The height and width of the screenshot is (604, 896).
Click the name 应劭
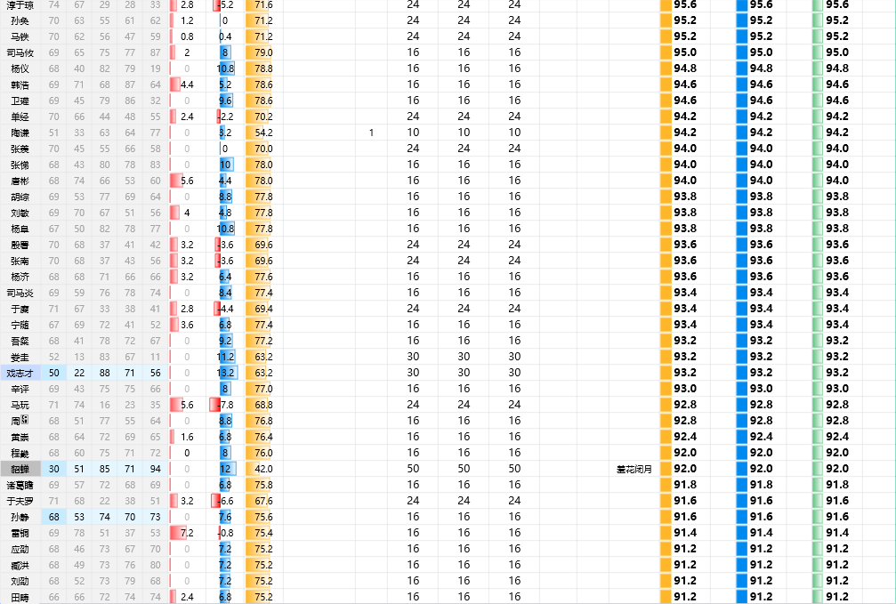point(20,549)
